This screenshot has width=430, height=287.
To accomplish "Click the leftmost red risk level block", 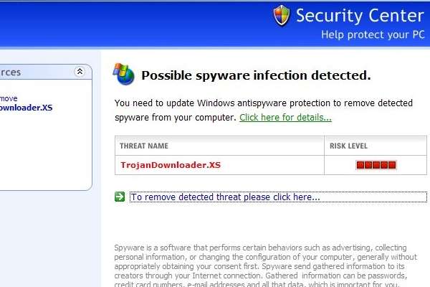I will (360, 166).
